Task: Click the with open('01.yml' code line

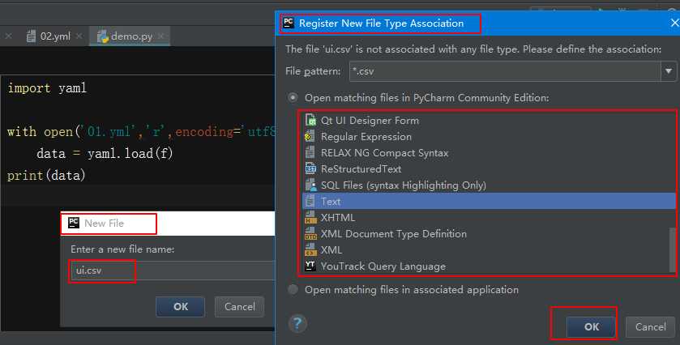Action: [141, 131]
